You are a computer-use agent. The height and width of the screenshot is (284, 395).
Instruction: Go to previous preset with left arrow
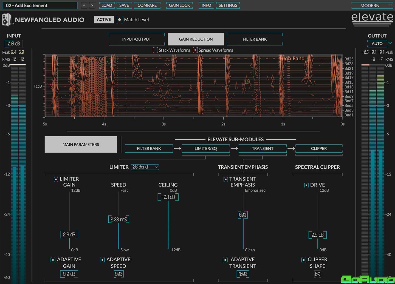(x=84, y=5)
